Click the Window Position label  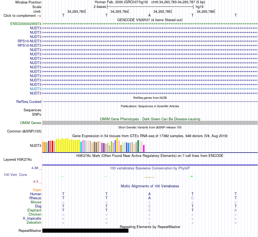point(28,2)
